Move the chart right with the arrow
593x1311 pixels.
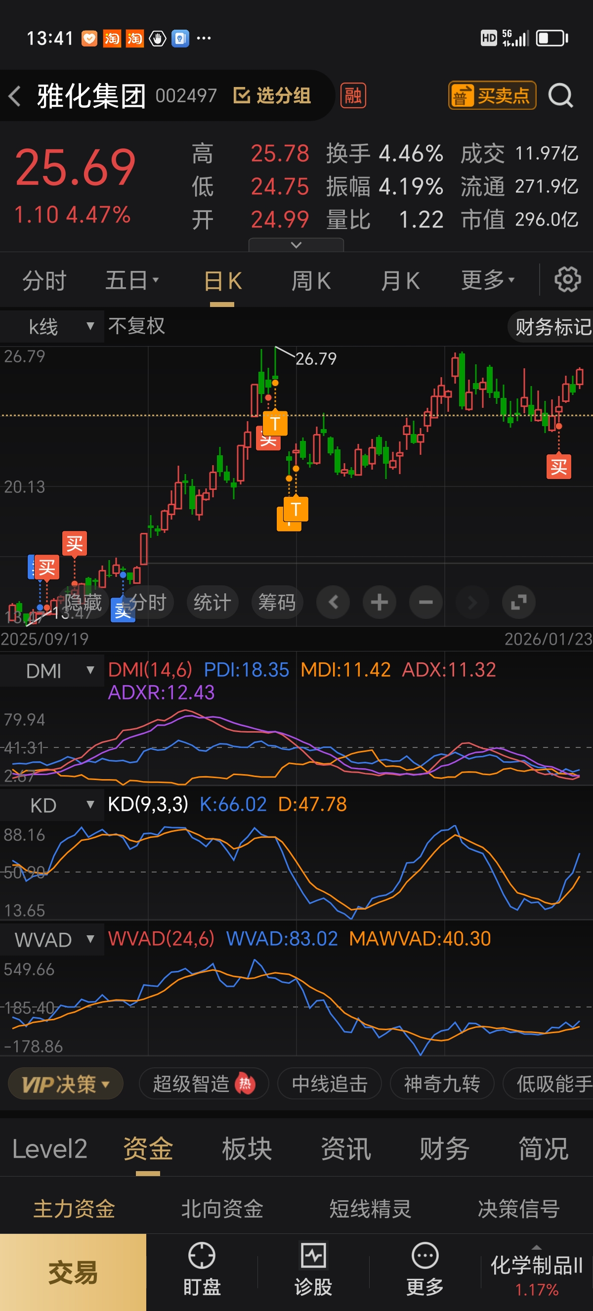click(x=472, y=603)
